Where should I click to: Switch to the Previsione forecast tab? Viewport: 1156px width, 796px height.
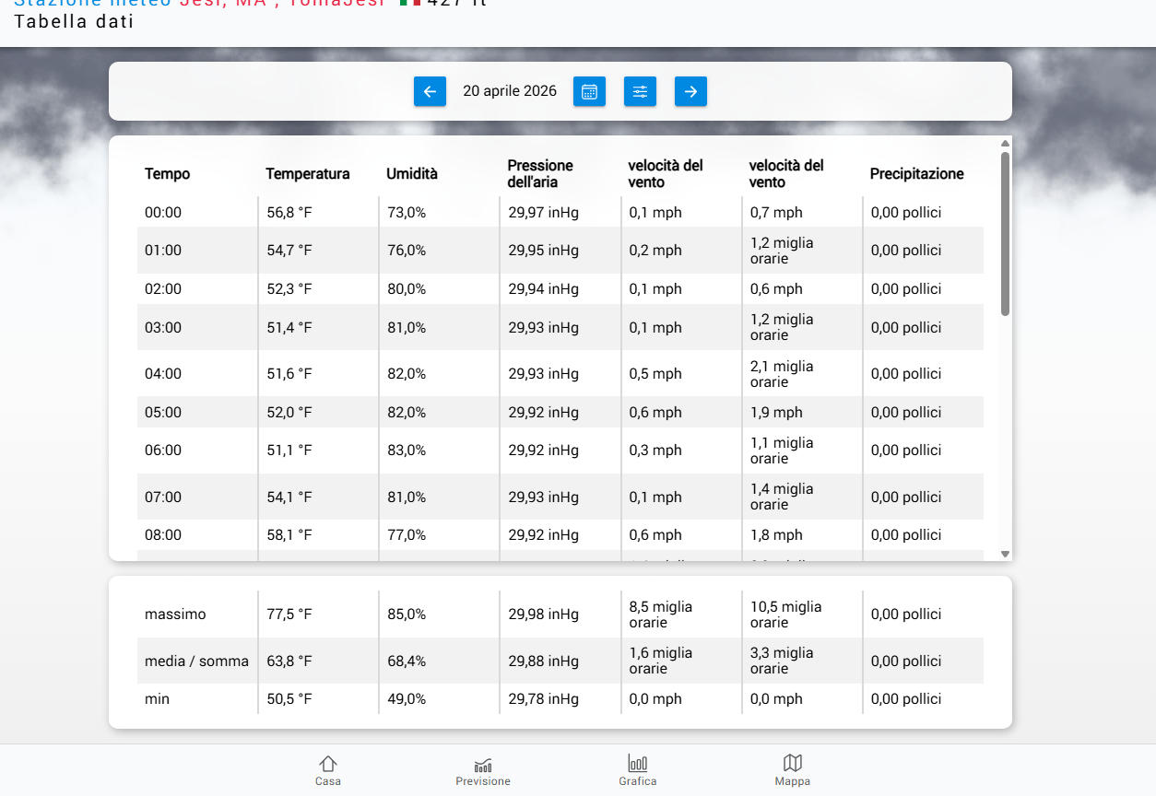tap(482, 770)
